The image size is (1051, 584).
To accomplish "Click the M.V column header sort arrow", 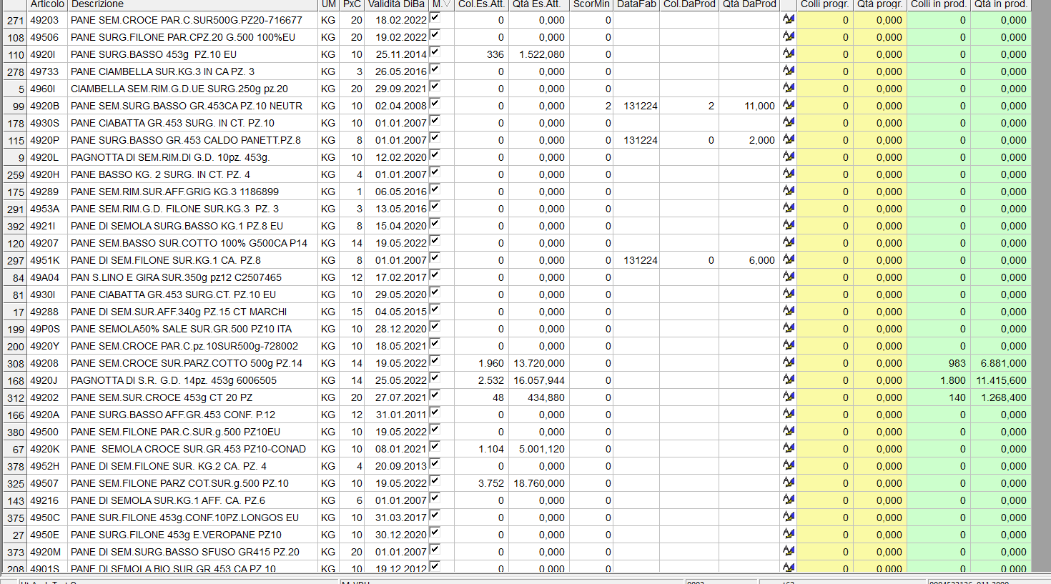I will point(446,4).
